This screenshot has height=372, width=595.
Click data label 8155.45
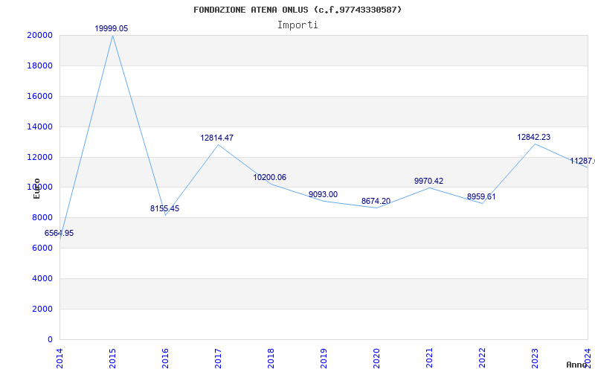[164, 208]
